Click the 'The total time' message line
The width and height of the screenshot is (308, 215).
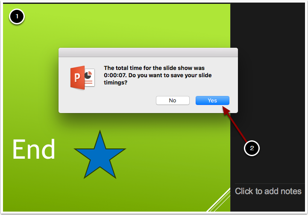click(154, 68)
